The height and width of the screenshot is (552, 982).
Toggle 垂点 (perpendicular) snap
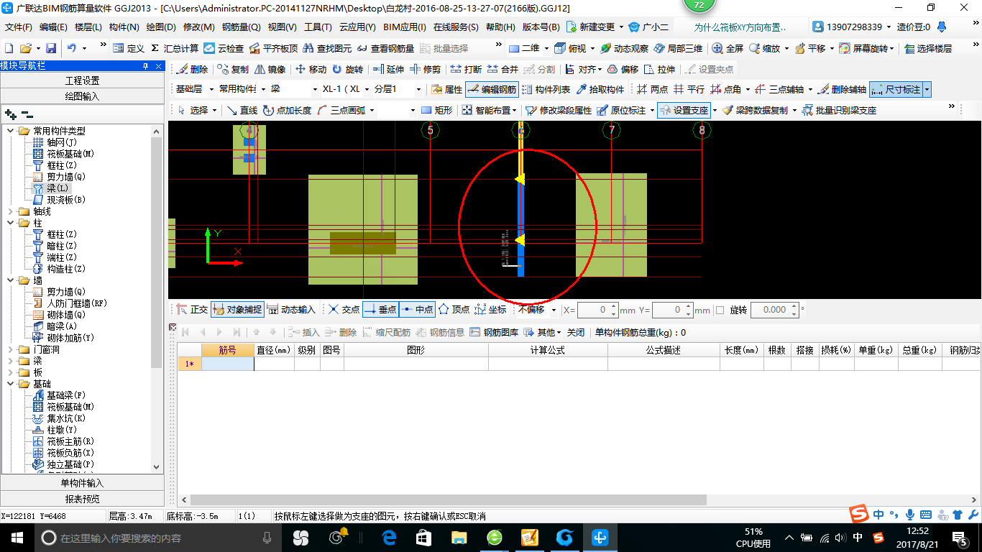380,310
